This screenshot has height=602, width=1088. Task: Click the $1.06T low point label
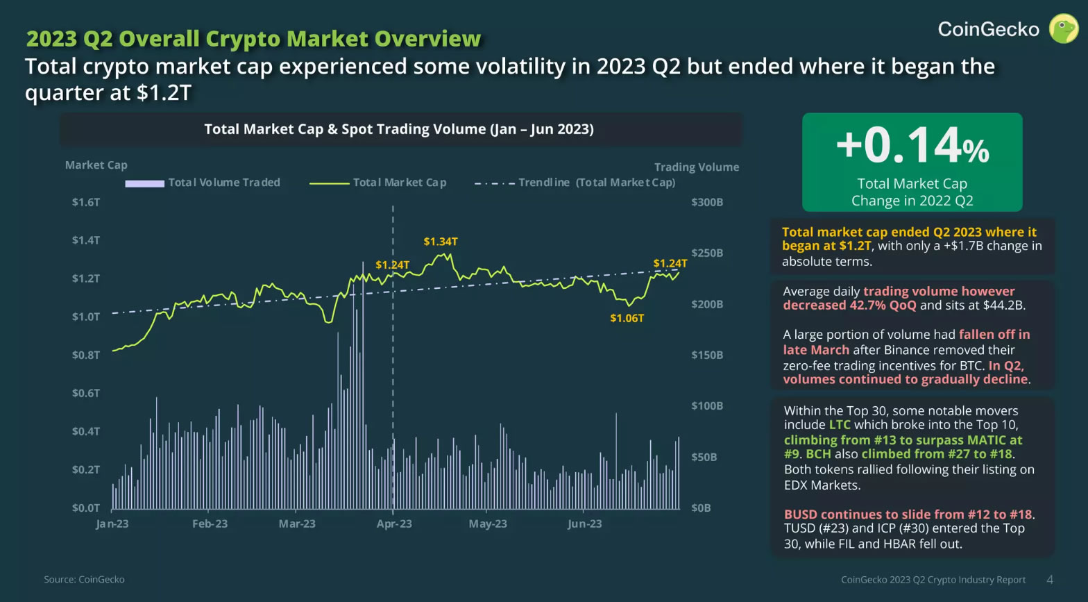(627, 318)
